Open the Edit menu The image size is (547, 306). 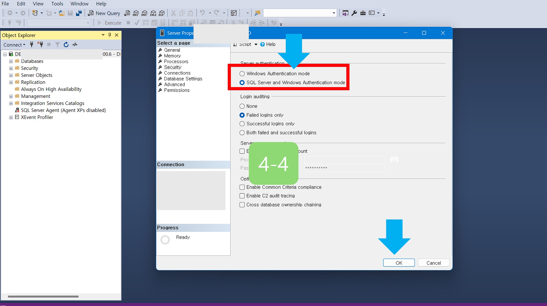point(21,4)
